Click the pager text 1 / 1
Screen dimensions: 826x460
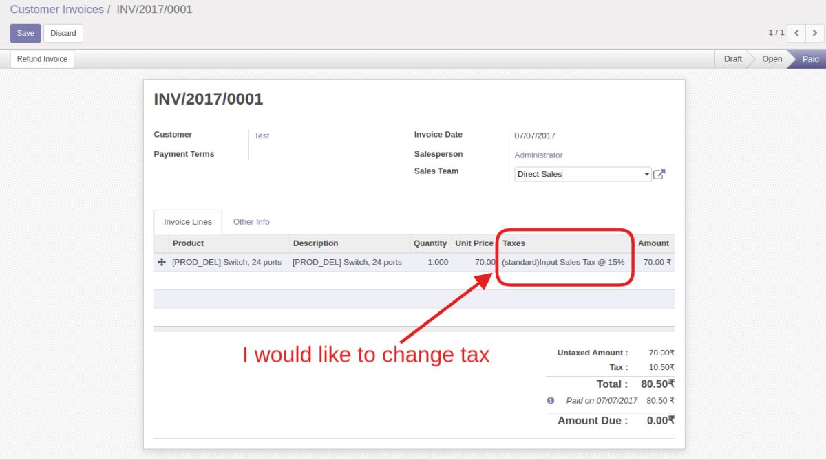(x=776, y=33)
